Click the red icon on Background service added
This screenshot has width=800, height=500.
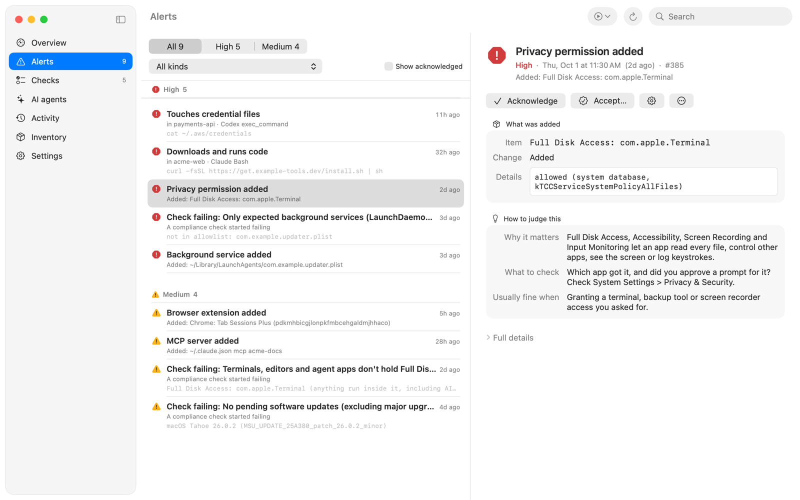pyautogui.click(x=156, y=254)
